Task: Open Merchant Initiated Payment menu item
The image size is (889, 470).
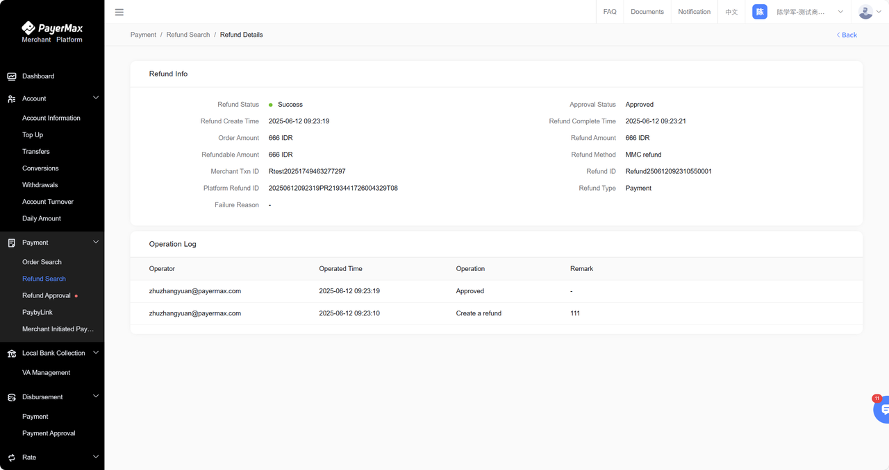Action: coord(58,329)
